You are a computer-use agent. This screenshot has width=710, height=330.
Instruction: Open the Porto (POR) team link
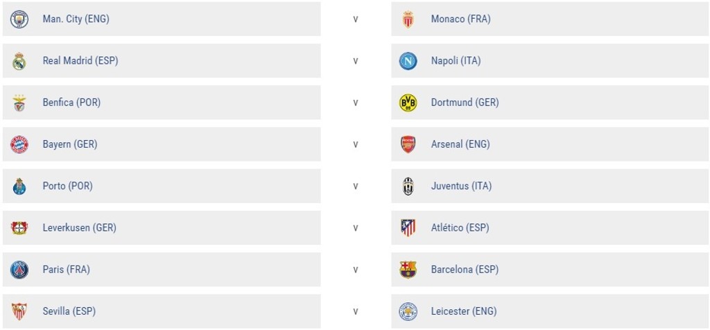(x=67, y=186)
